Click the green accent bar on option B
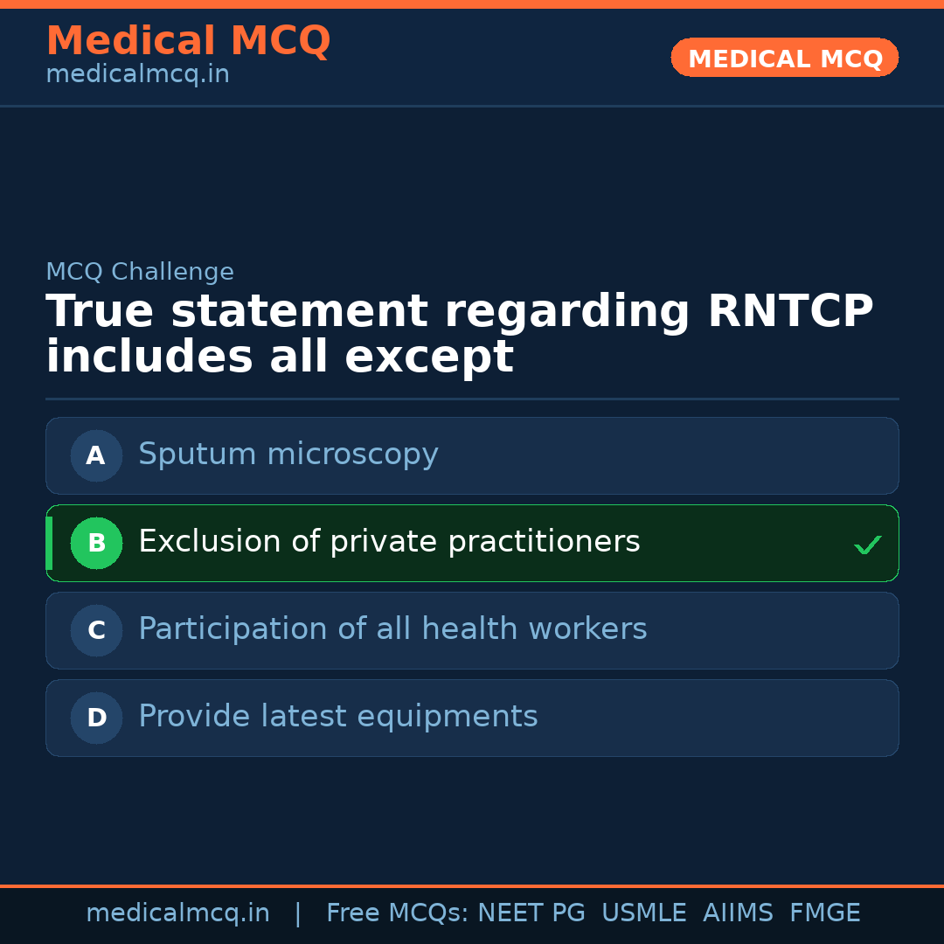This screenshot has height=944, width=944. (49, 543)
